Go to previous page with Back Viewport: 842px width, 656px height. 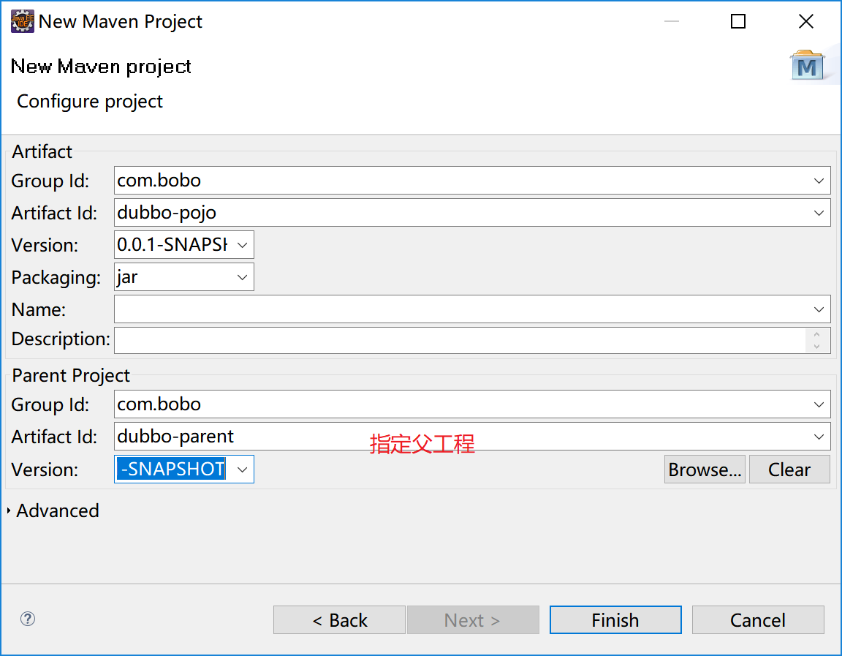339,620
